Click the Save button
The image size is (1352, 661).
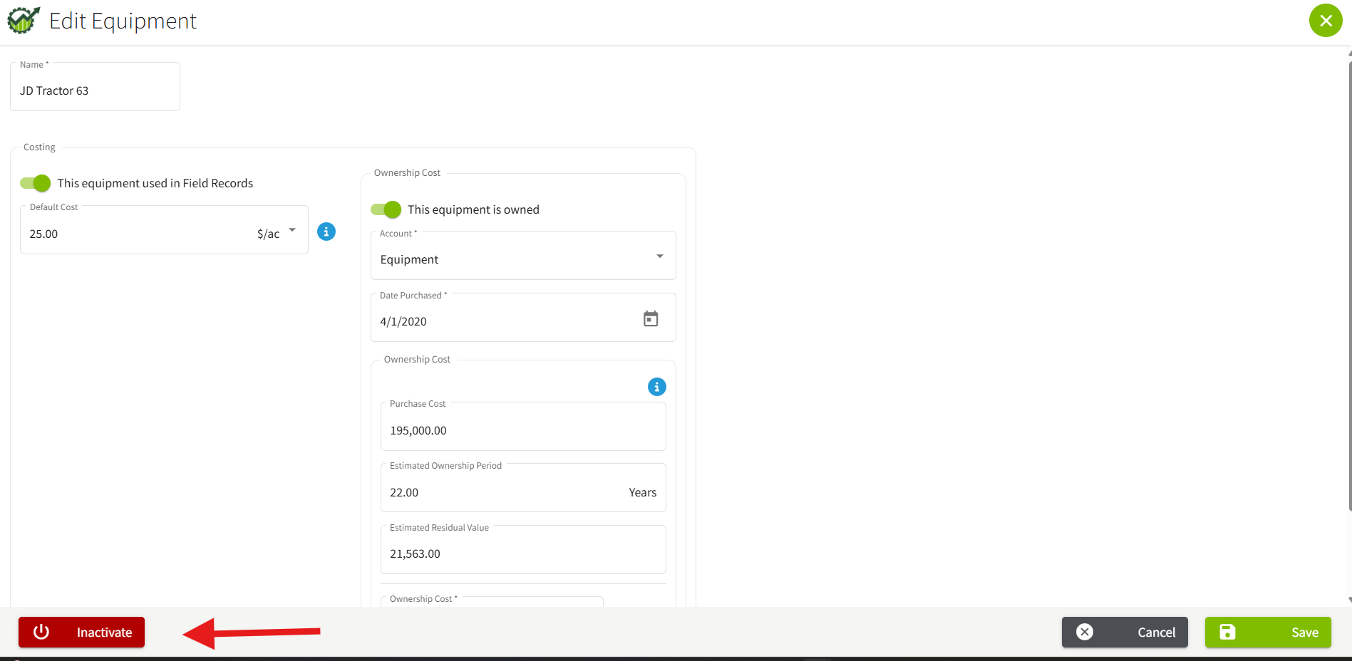1268,633
